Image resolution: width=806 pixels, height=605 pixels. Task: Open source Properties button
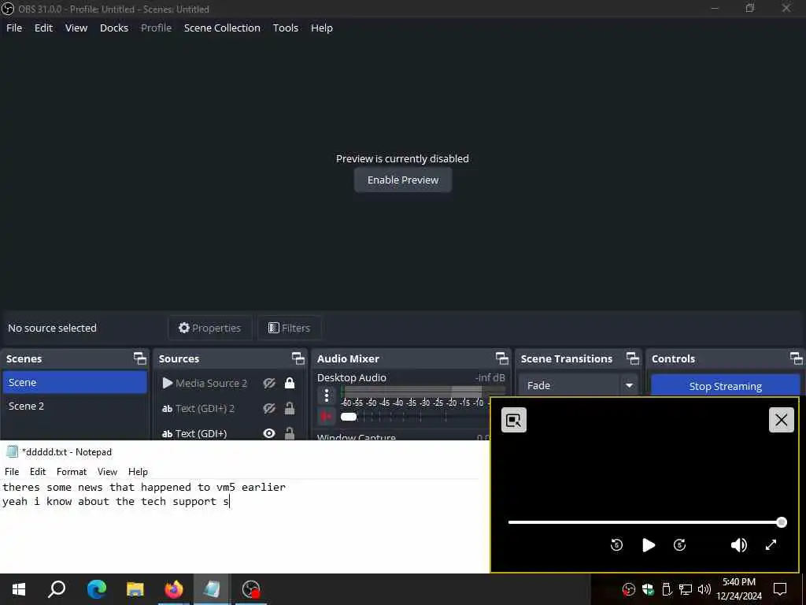[209, 328]
